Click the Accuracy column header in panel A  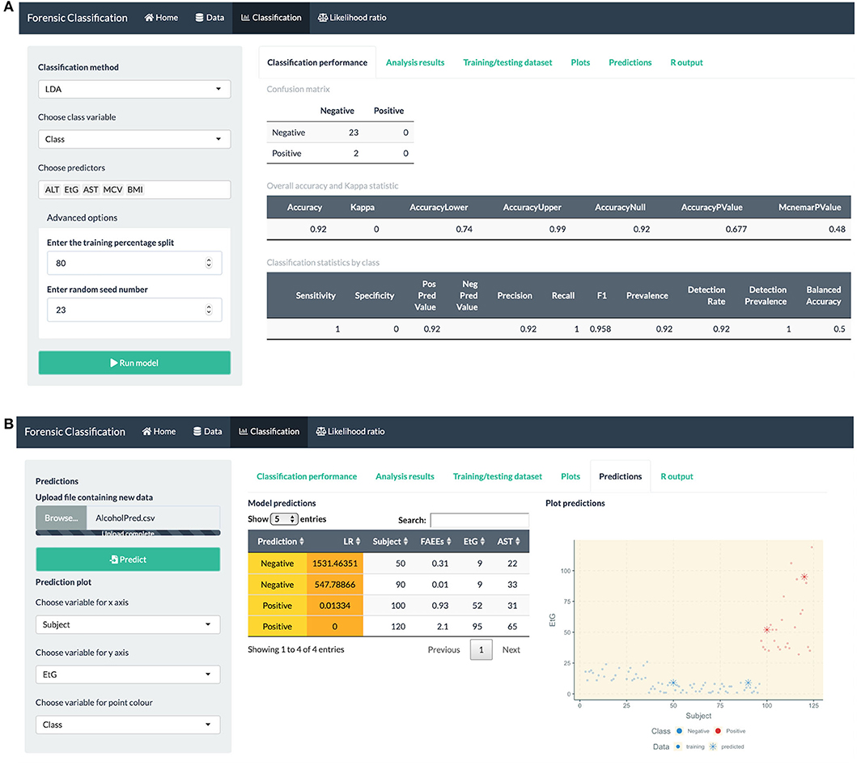coord(304,207)
